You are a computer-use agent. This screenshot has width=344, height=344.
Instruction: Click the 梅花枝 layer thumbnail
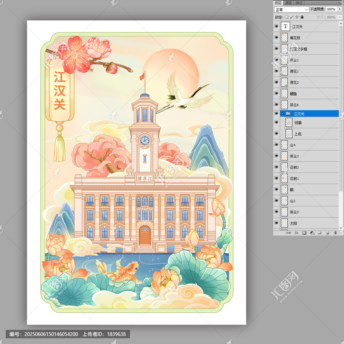coord(284,38)
